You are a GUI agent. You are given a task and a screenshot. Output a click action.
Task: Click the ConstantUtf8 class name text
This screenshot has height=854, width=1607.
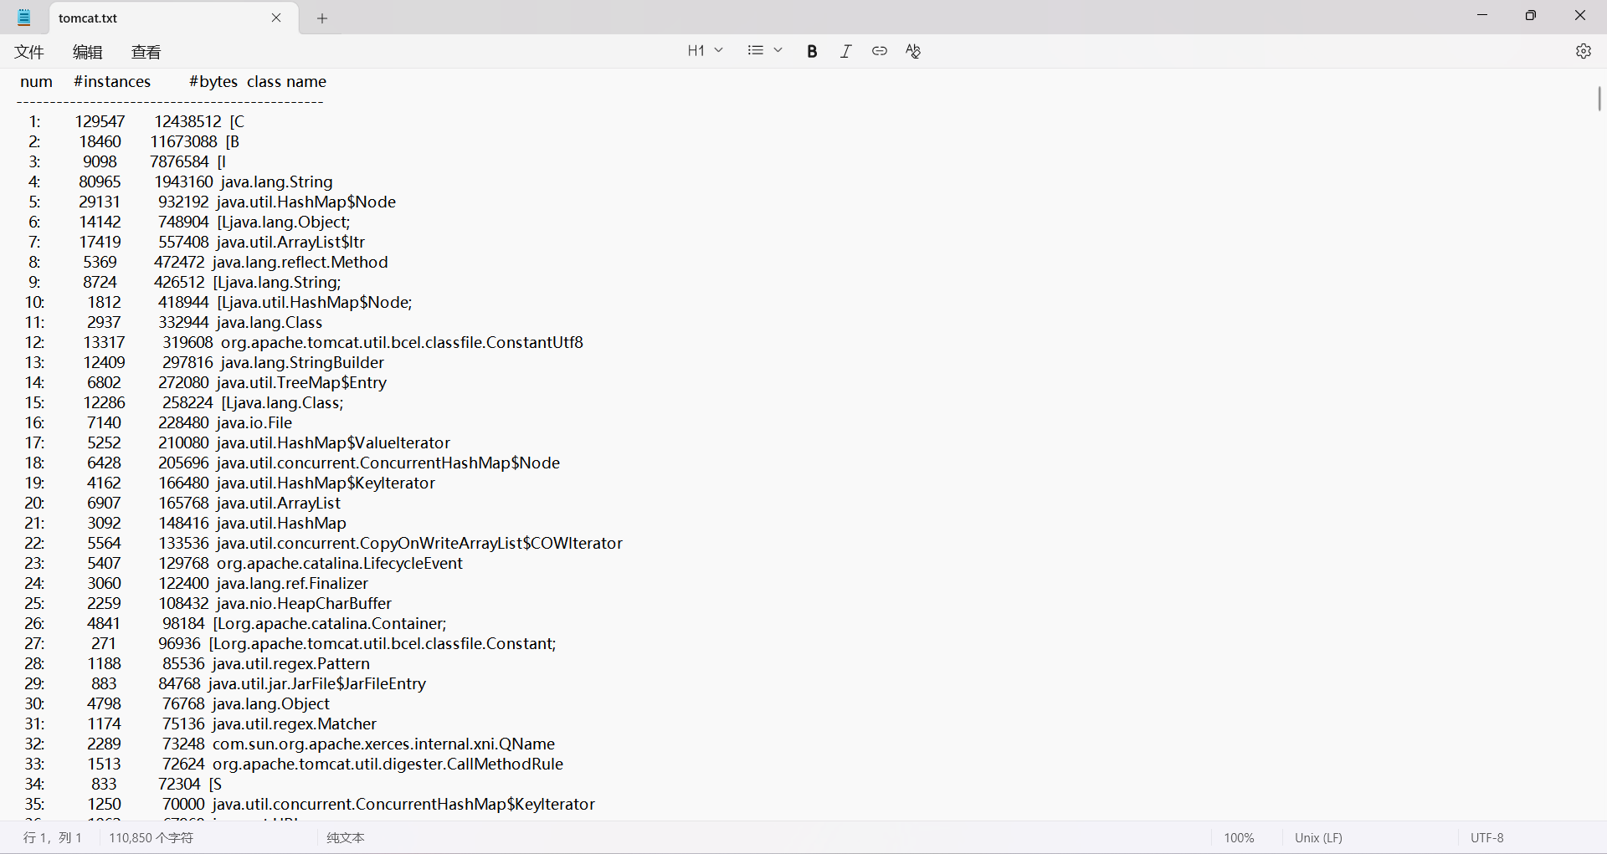click(x=402, y=342)
